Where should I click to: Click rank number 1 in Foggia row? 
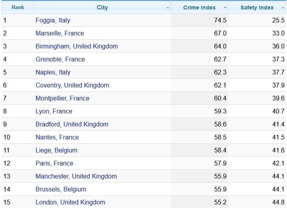pos(5,20)
